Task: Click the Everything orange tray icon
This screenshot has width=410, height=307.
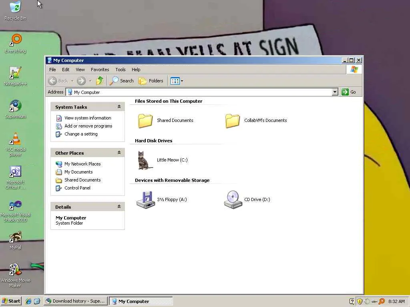Action: point(382,301)
